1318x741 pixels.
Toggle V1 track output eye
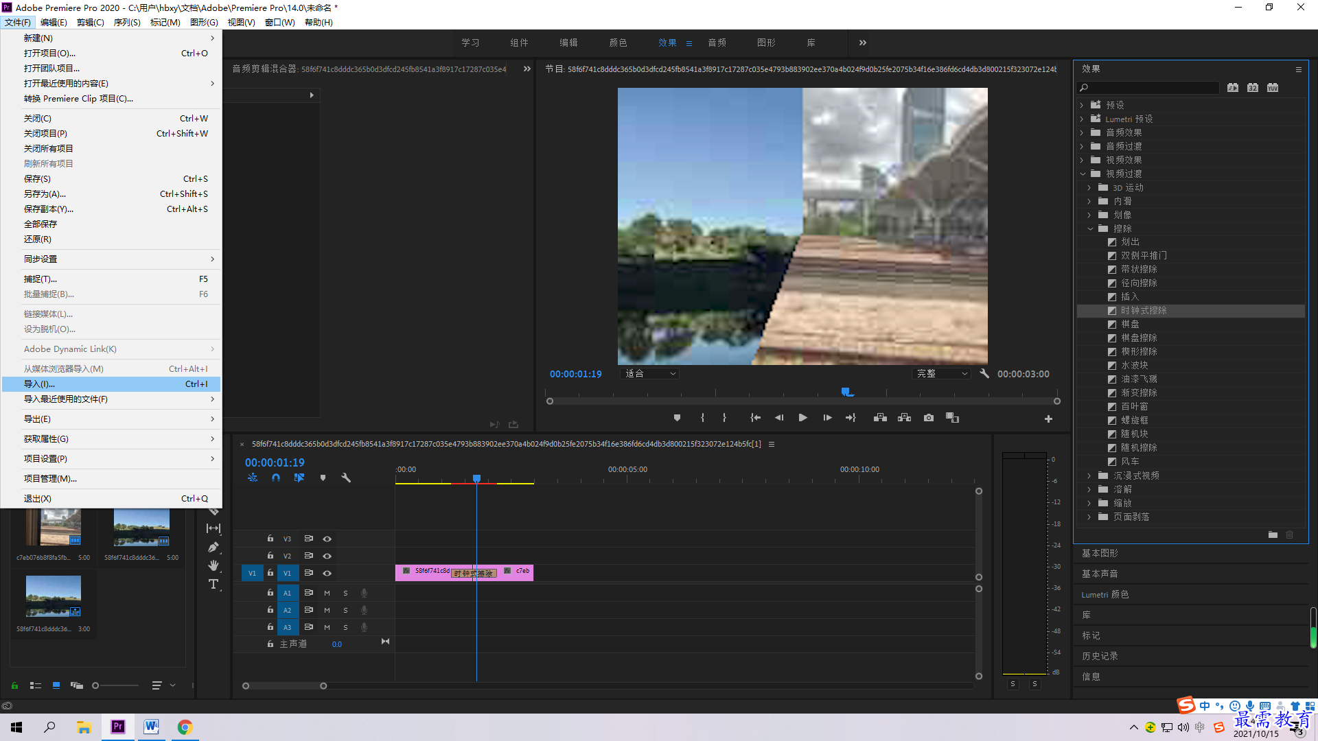tap(327, 573)
